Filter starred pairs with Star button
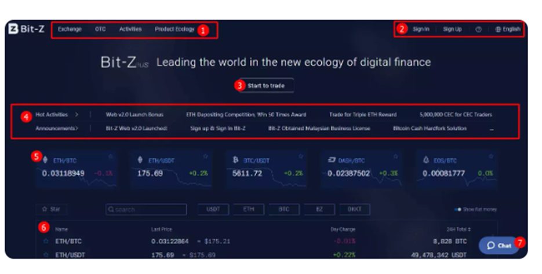 pyautogui.click(x=51, y=209)
